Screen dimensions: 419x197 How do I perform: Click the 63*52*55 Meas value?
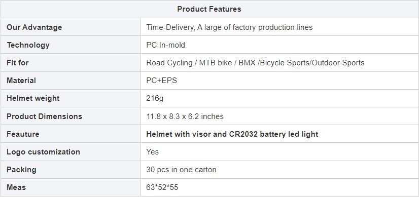[x=162, y=187]
